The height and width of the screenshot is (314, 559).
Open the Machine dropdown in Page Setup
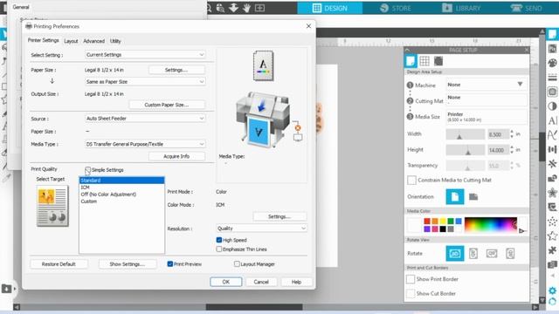coord(487,85)
